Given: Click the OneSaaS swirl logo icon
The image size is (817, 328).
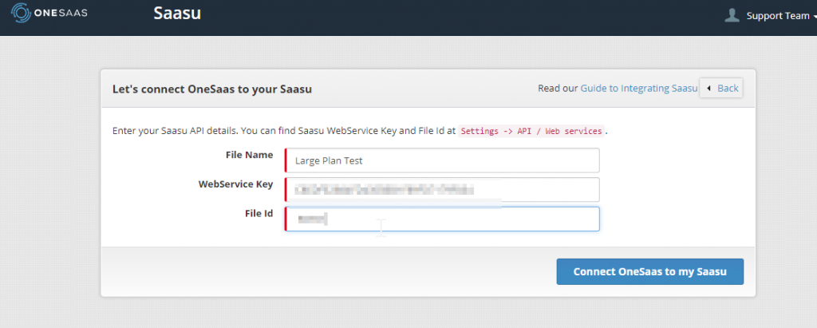Looking at the screenshot, I should 22,14.
